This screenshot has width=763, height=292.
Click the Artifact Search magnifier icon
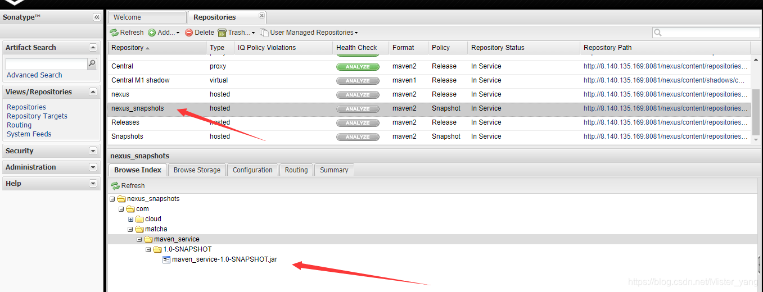(x=92, y=64)
